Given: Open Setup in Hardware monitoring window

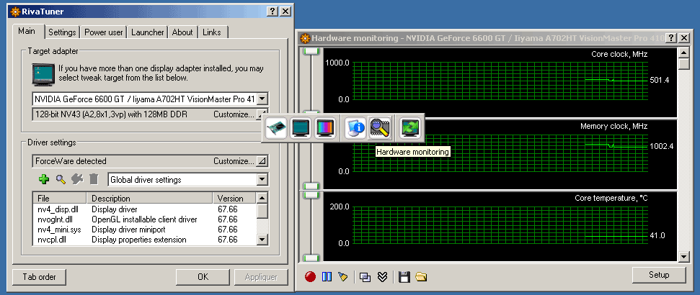Looking at the screenshot, I should 659,275.
